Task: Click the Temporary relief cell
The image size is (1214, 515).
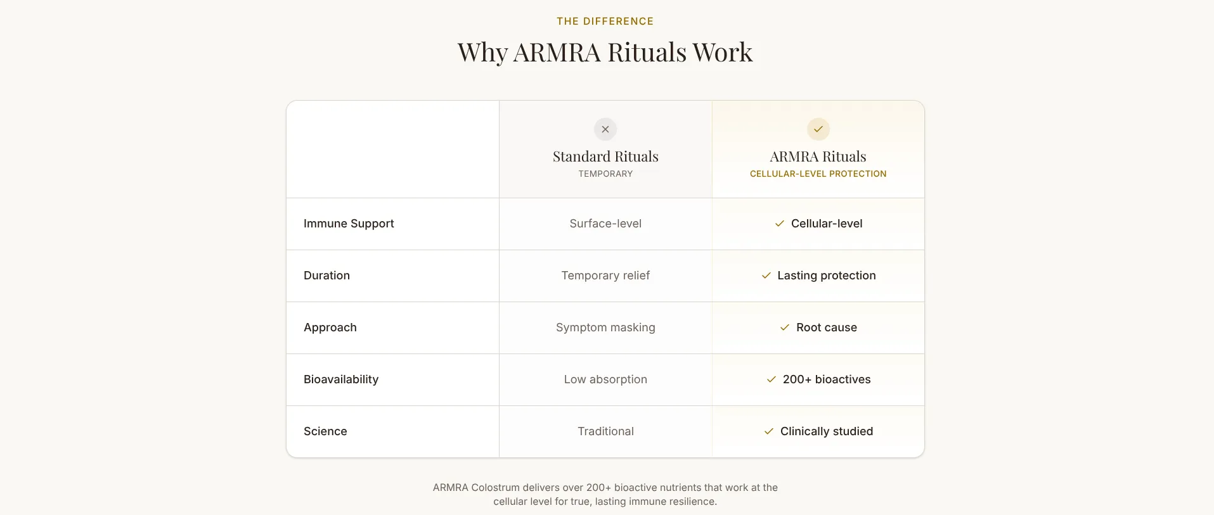Action: 605,276
